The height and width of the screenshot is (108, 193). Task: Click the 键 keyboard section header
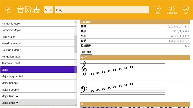tap(135, 104)
